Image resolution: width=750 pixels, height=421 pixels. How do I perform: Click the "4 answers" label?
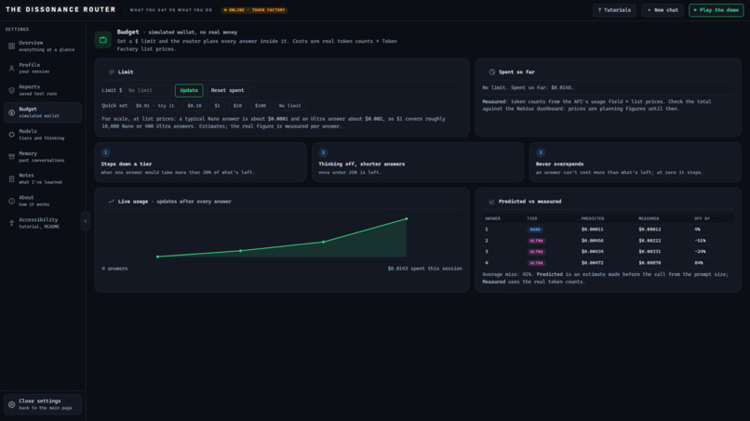[x=114, y=269]
